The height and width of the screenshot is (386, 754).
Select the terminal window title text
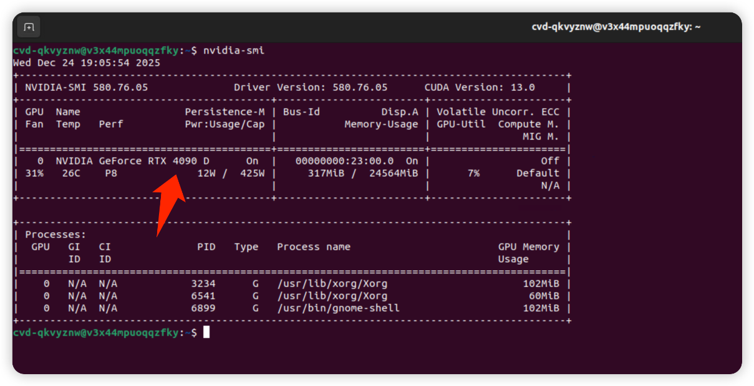click(x=616, y=27)
